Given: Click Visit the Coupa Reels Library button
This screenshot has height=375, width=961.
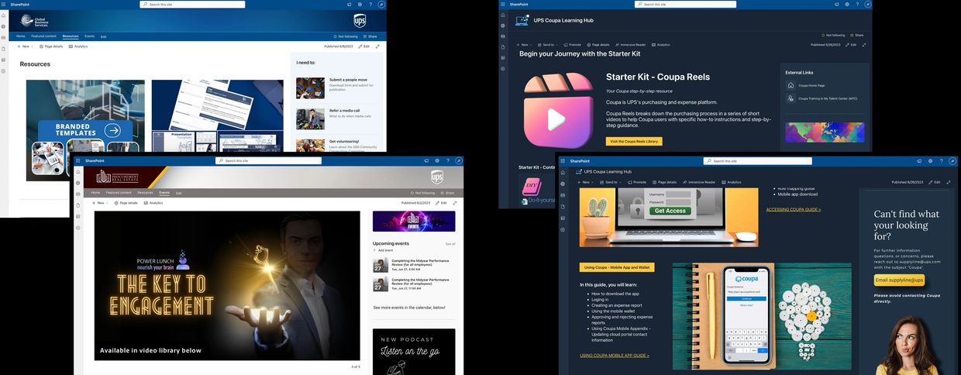Looking at the screenshot, I should (633, 141).
